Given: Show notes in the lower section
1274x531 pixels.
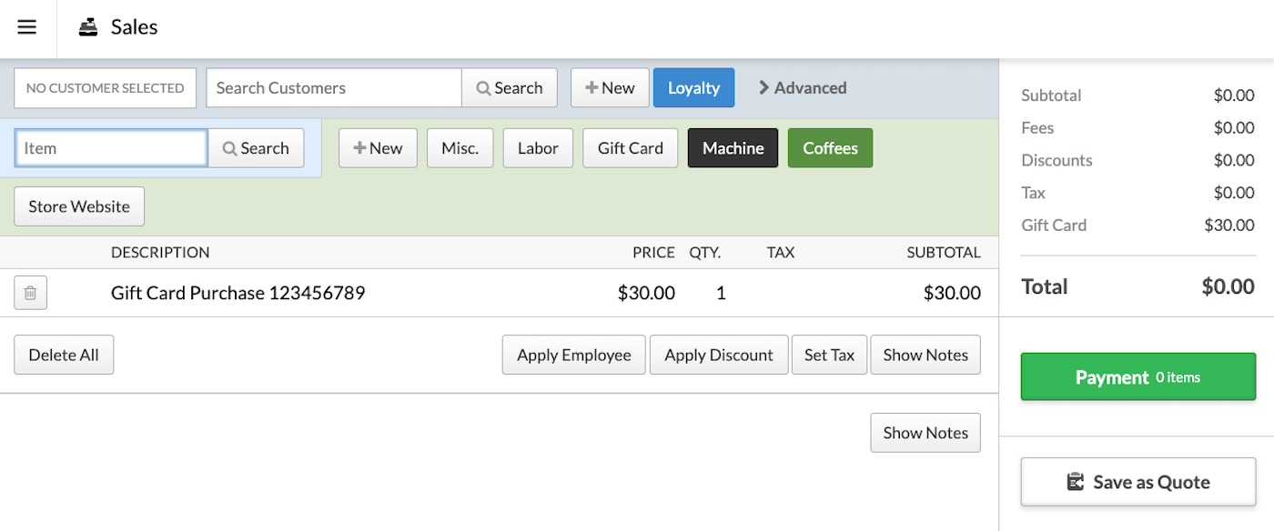Looking at the screenshot, I should [925, 432].
